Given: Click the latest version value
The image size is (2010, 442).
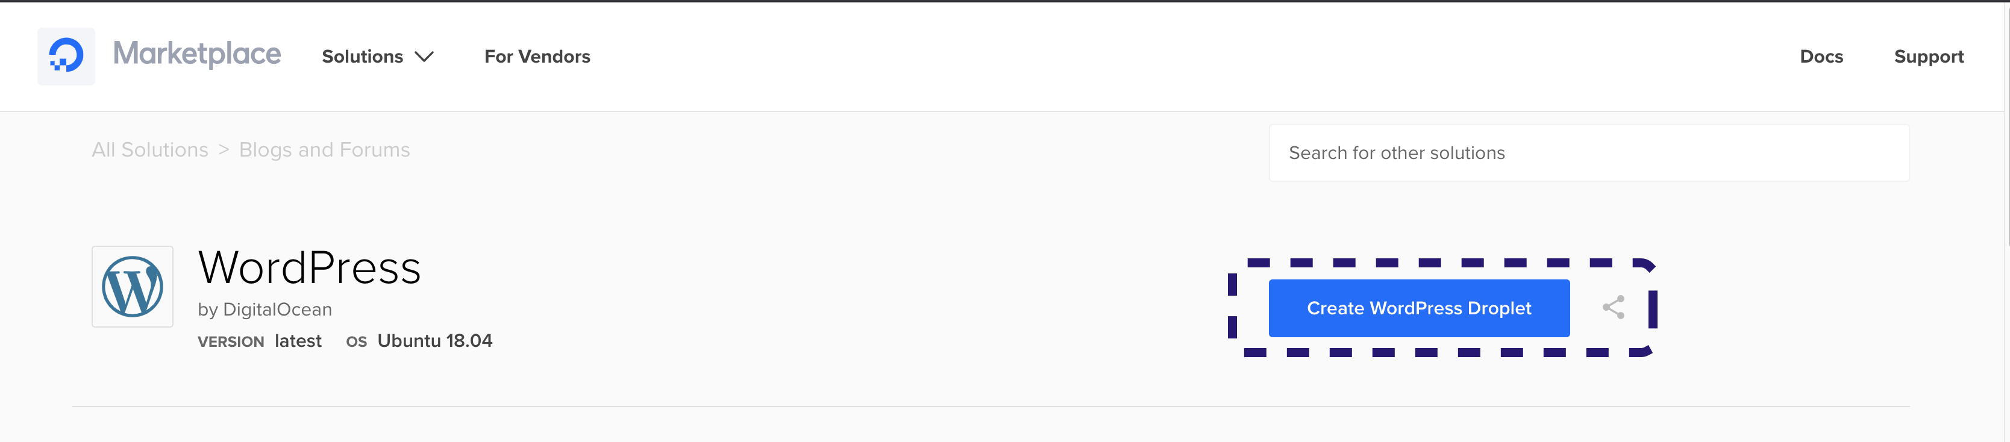Looking at the screenshot, I should pos(298,341).
